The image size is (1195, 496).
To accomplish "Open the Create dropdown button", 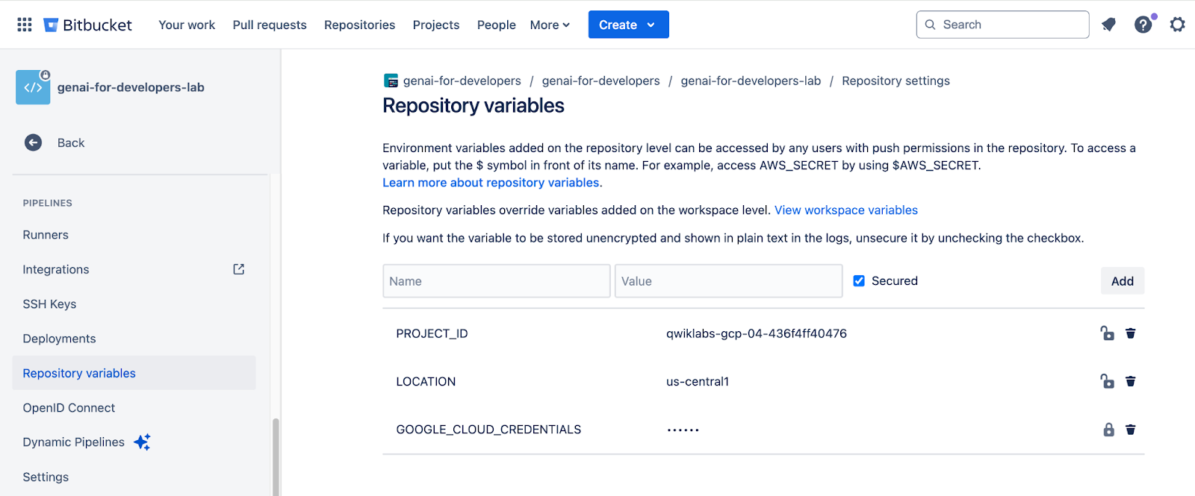I will click(628, 25).
